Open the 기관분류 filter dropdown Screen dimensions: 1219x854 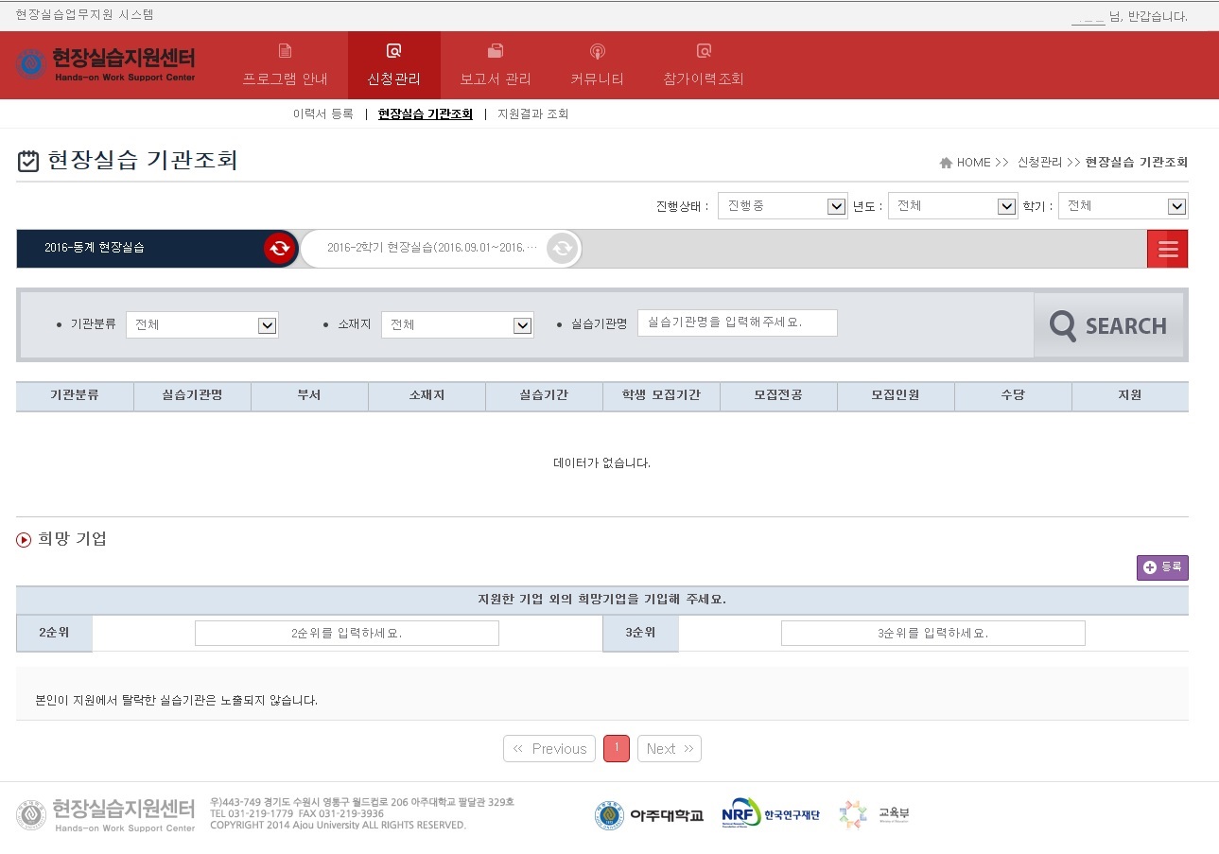pyautogui.click(x=202, y=325)
